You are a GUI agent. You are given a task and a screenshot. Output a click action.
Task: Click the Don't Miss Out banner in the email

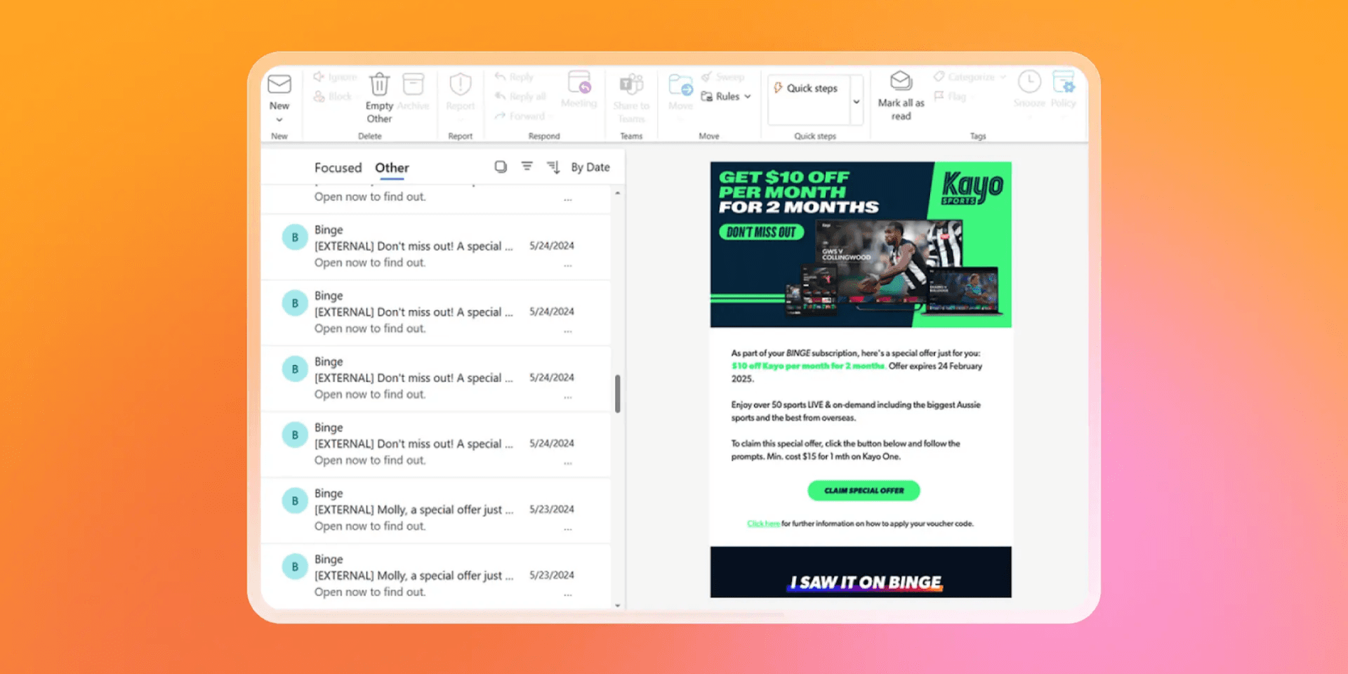coord(761,232)
